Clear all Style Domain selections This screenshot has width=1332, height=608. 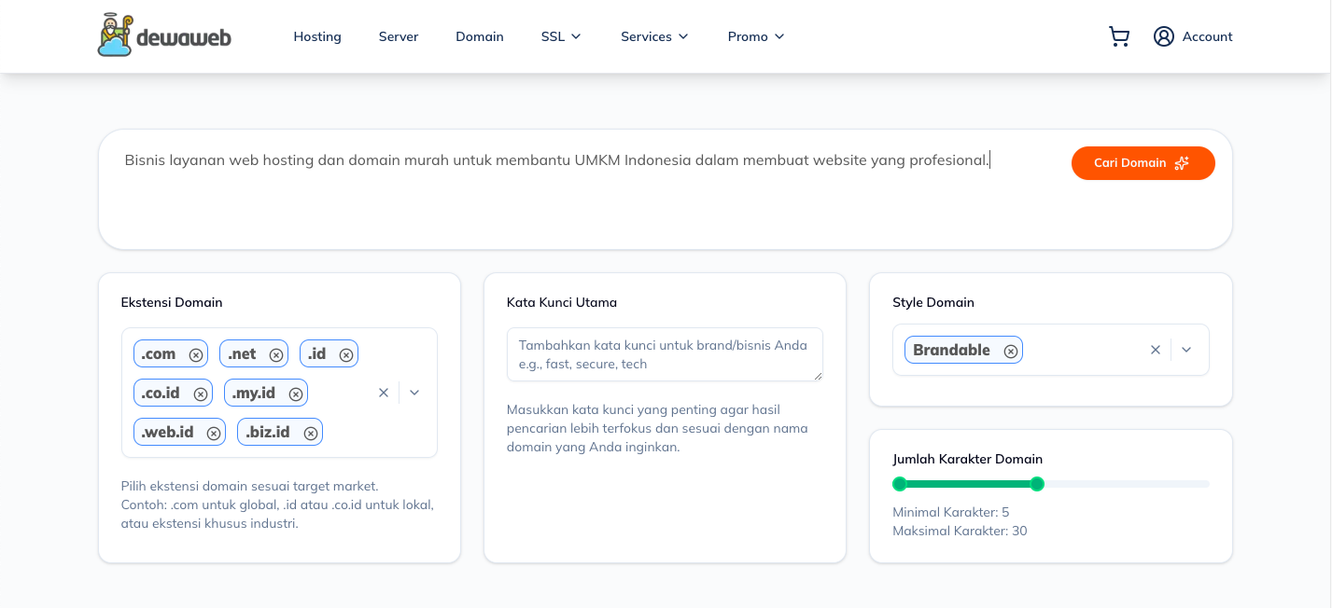[1156, 350]
